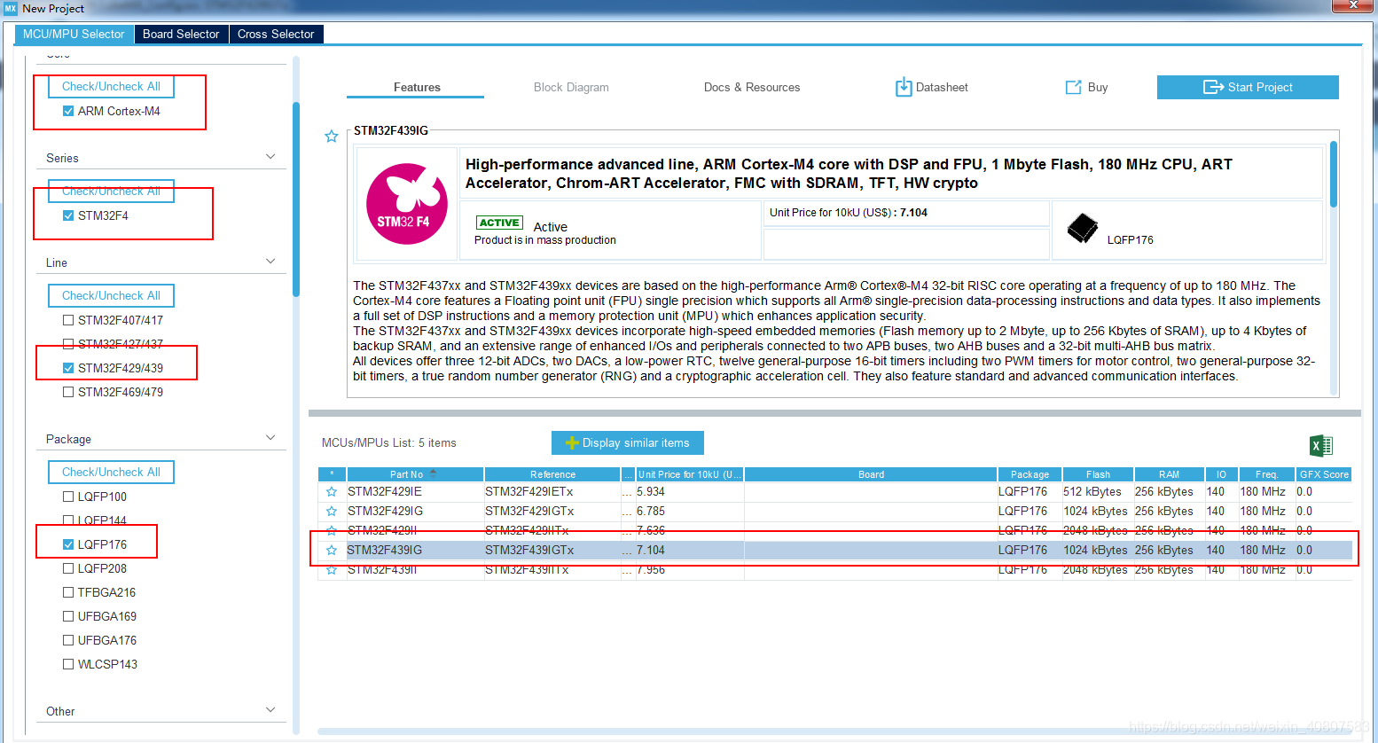Image resolution: width=1378 pixels, height=743 pixels.
Task: Open the Features tab
Action: 417,87
